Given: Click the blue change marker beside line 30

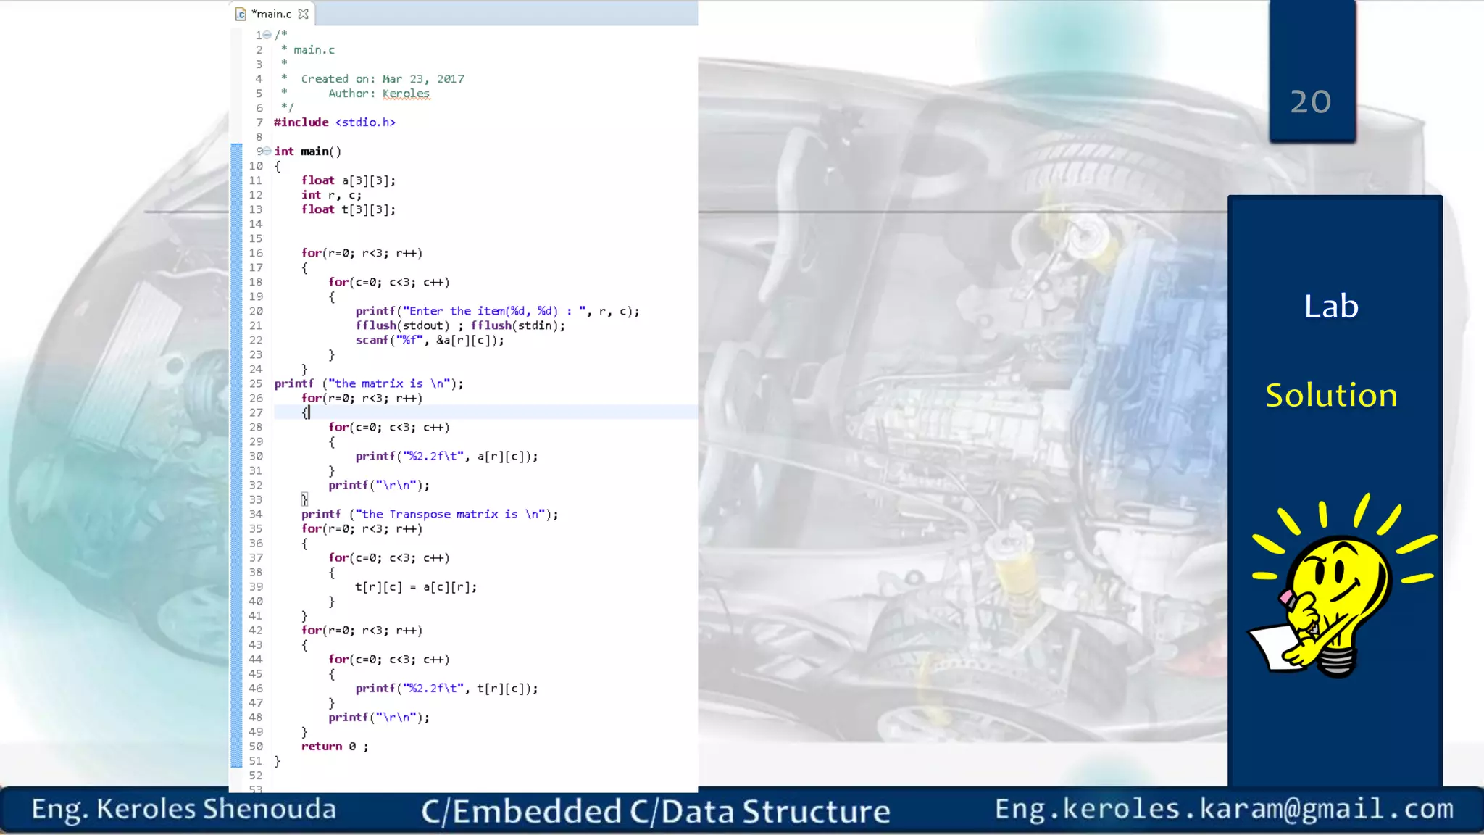Looking at the screenshot, I should pos(236,457).
